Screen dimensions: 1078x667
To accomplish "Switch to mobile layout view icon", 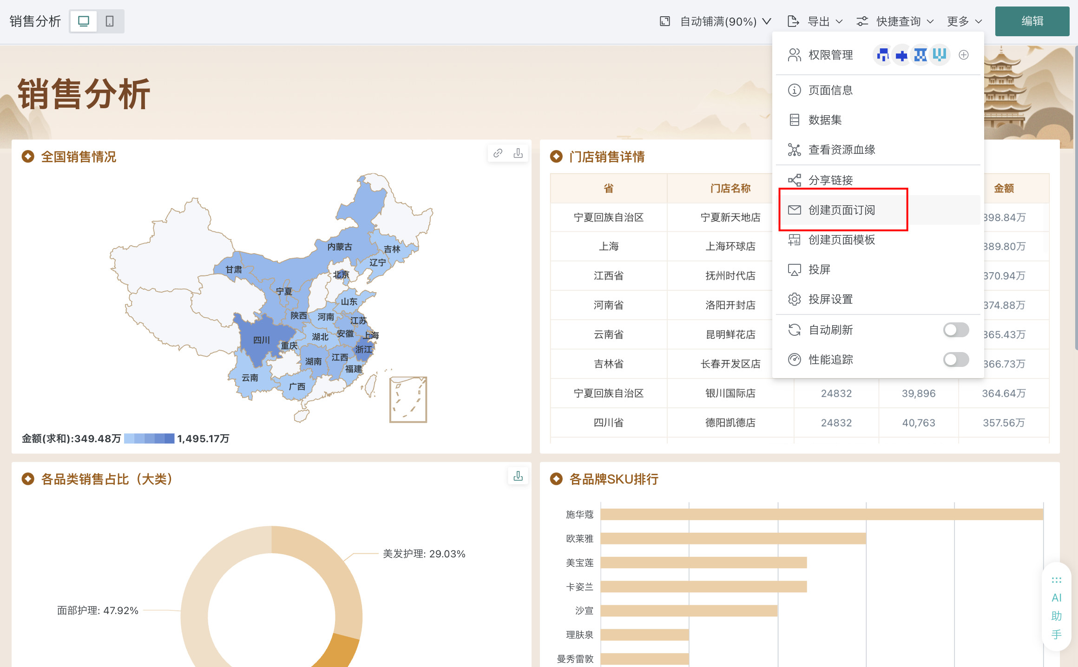I will [110, 21].
